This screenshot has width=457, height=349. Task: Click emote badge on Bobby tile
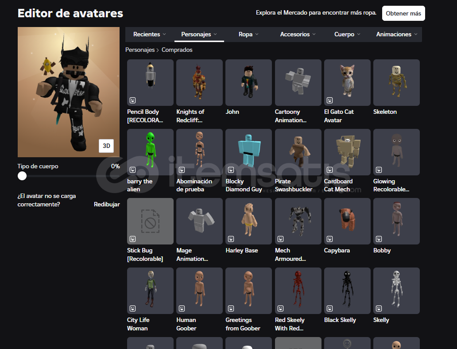(x=379, y=239)
